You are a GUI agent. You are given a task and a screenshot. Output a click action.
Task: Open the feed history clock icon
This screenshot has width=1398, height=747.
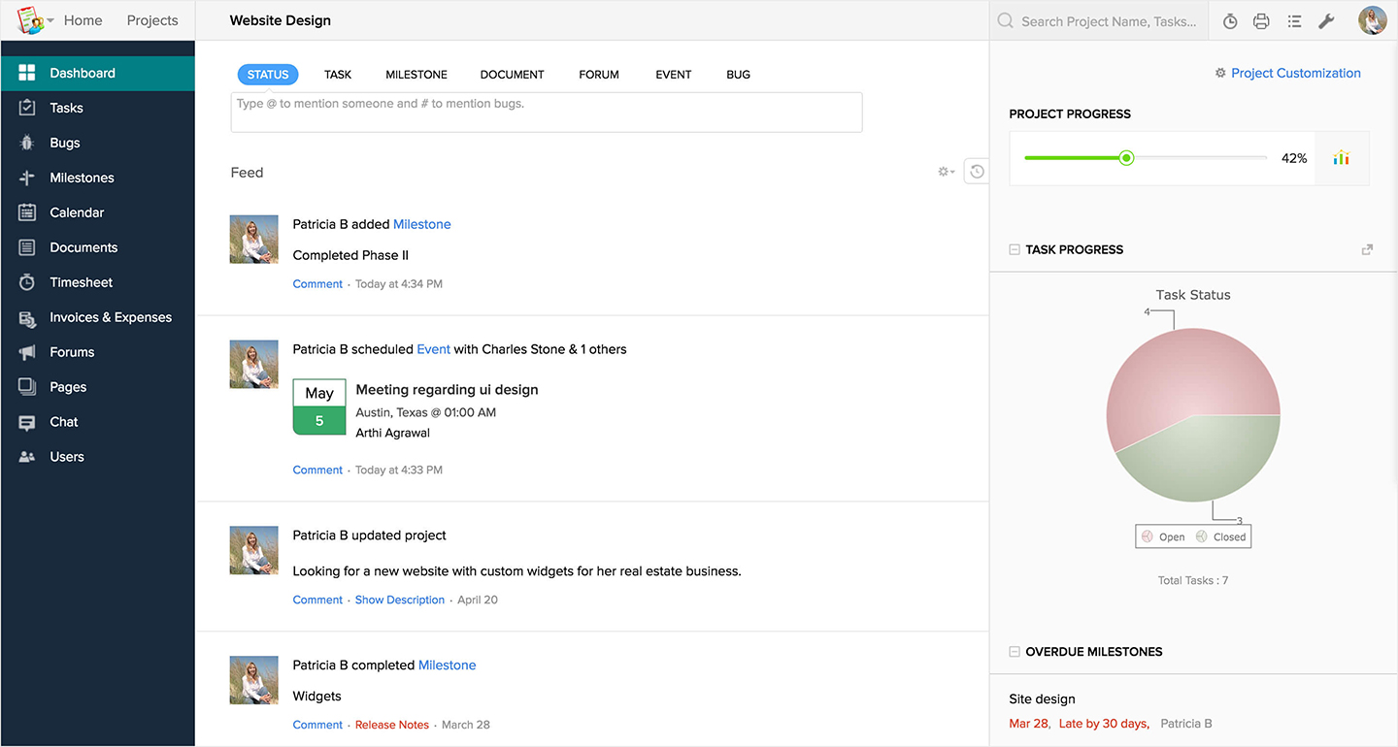[x=977, y=172]
